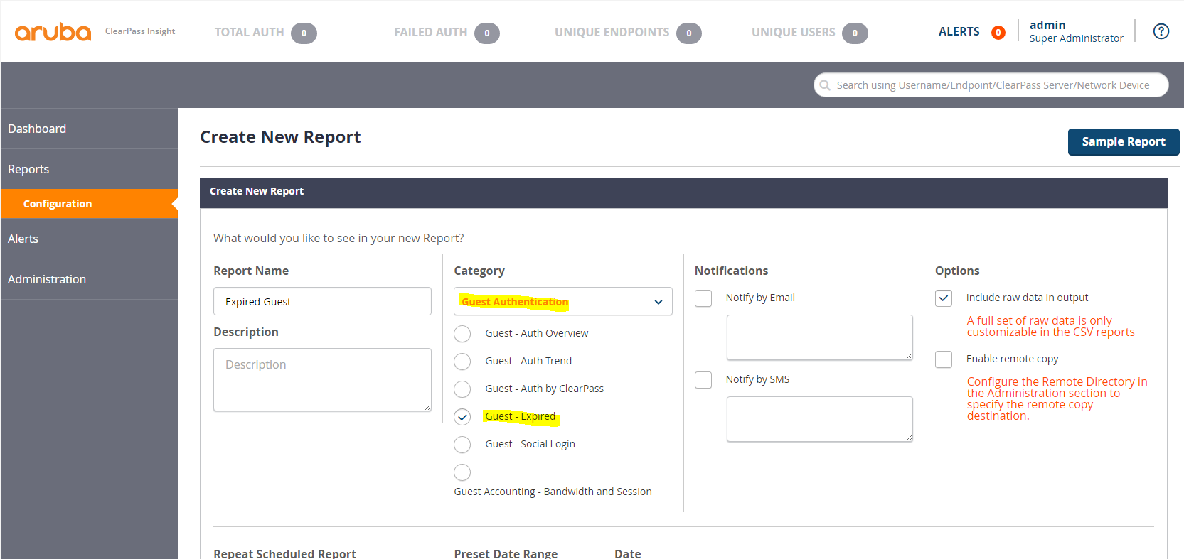
Task: Click FAILED AUTH in header
Action: (x=430, y=33)
